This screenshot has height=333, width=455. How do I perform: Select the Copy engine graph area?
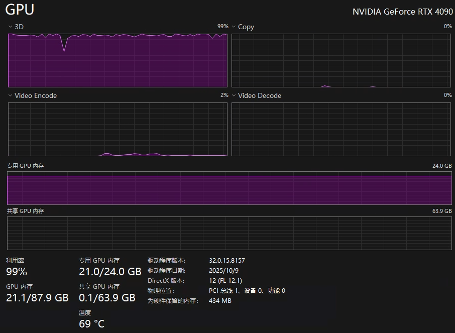[341, 60]
